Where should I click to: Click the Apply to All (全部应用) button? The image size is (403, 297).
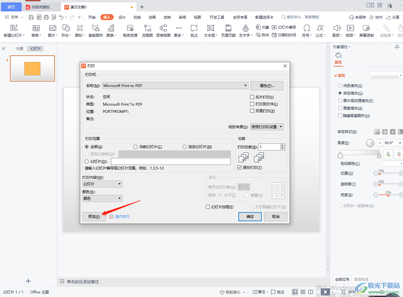point(342,280)
